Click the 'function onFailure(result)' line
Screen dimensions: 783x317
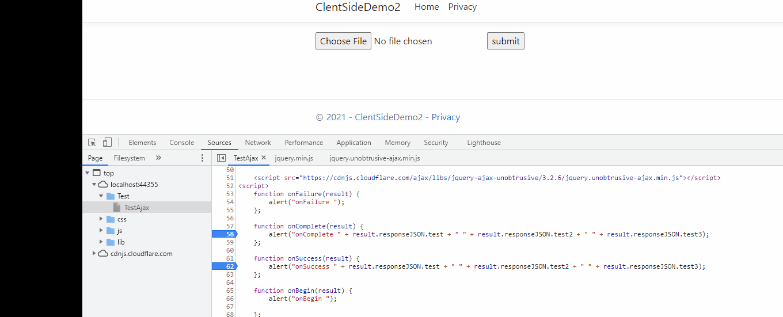[306, 194]
